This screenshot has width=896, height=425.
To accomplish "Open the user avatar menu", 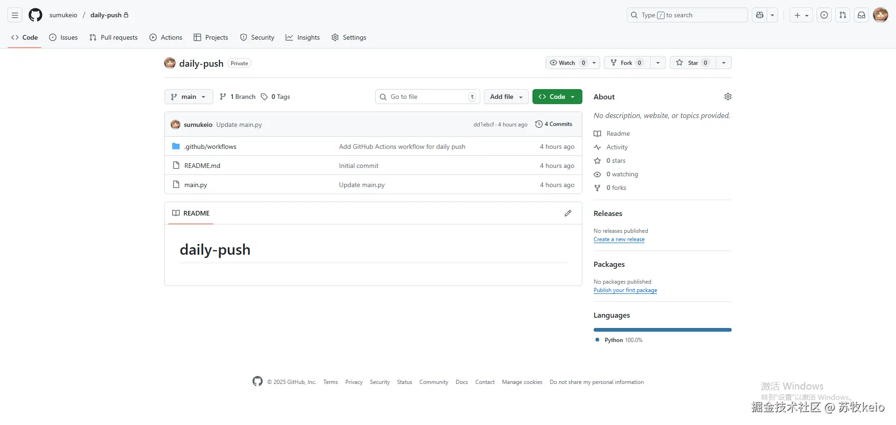I will point(881,15).
